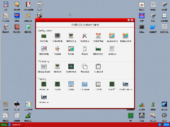Open the Tinypad pencil-on-paper desktop icon
Viewport: 170px width, 127px height.
coord(5,16)
